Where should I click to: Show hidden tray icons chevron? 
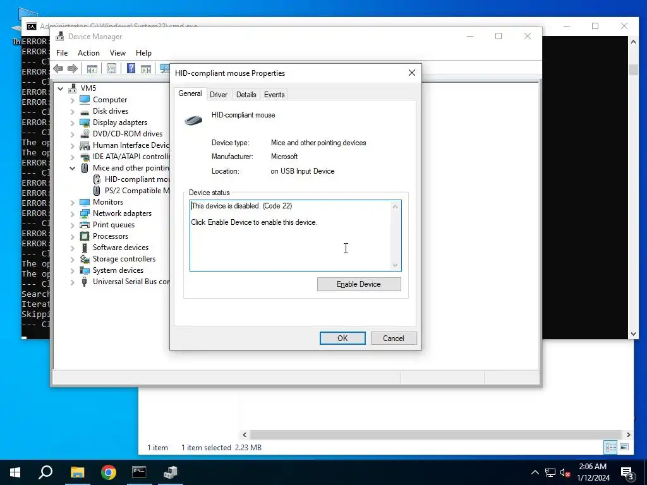535,472
